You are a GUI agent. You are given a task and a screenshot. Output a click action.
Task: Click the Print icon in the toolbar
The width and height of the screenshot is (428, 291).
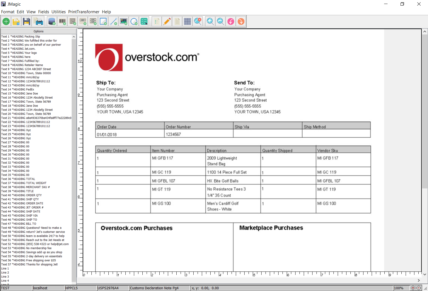pyautogui.click(x=38, y=21)
